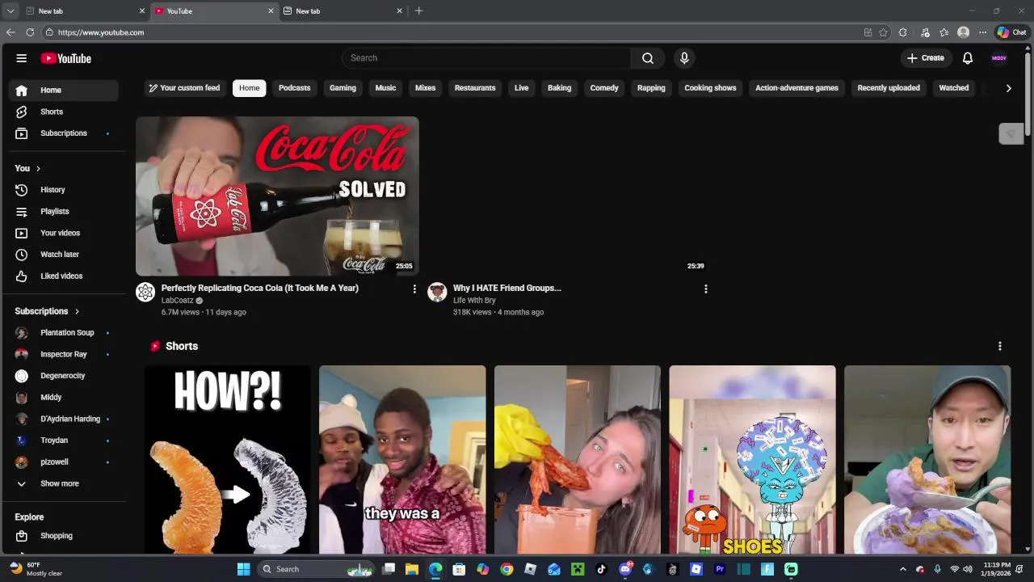Open the Windows Start menu
1034x582 pixels.
(x=243, y=569)
